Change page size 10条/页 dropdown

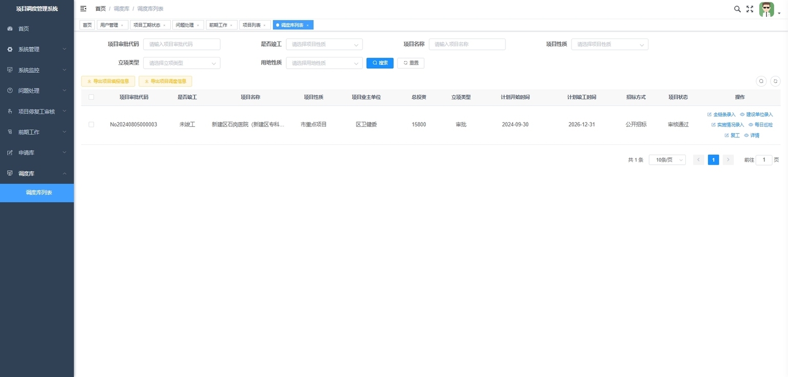point(667,160)
